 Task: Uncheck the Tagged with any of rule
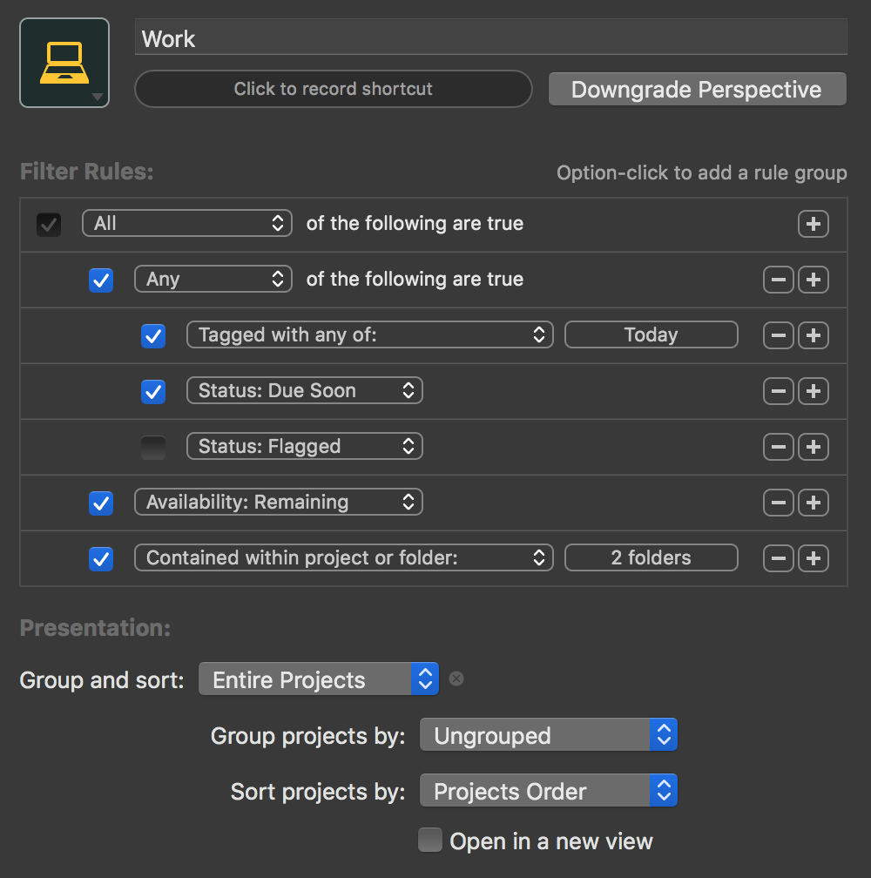[x=153, y=335]
